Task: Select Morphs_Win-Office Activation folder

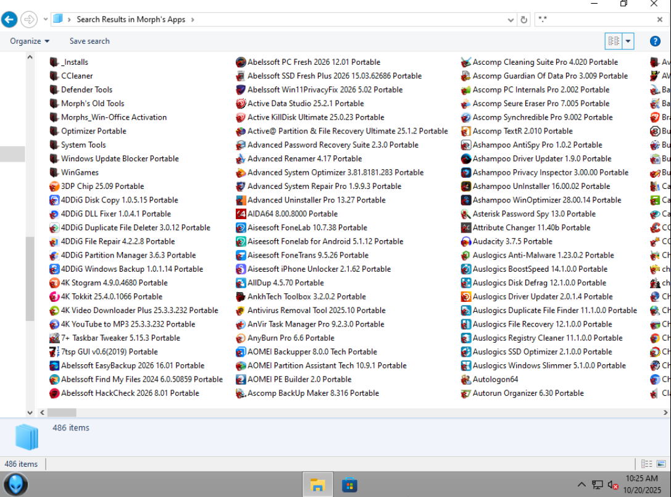Action: tap(108, 117)
